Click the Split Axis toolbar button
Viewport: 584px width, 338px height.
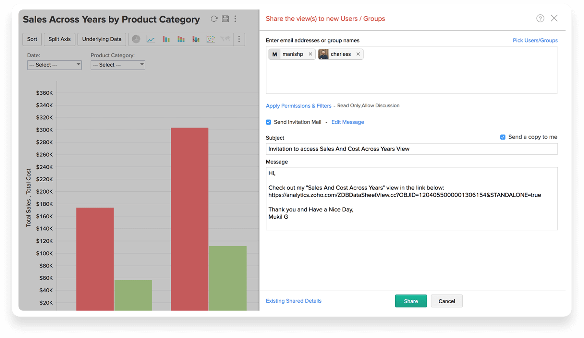59,39
